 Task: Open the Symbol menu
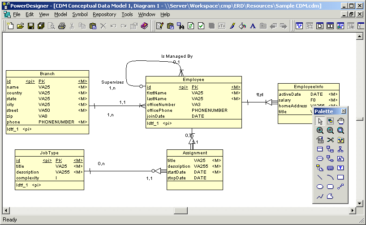(x=80, y=14)
